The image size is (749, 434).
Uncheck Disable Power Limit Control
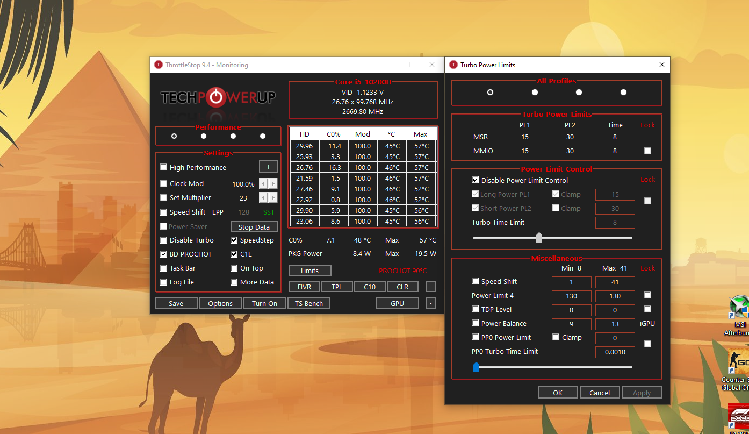(x=475, y=180)
